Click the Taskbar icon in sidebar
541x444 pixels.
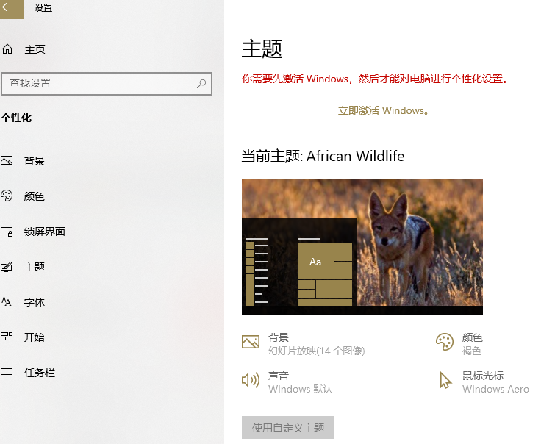point(7,373)
